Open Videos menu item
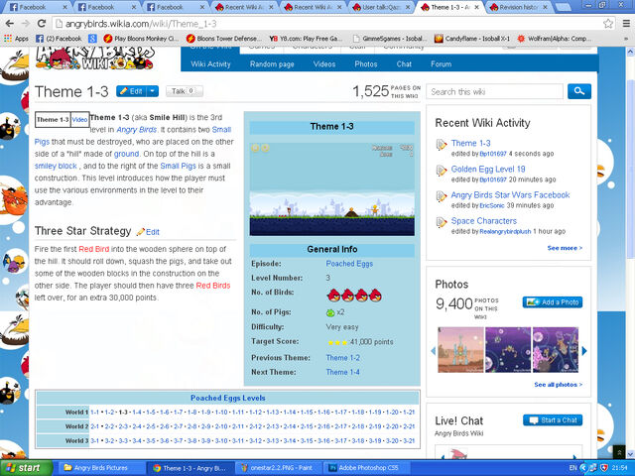635x476 pixels. [324, 63]
